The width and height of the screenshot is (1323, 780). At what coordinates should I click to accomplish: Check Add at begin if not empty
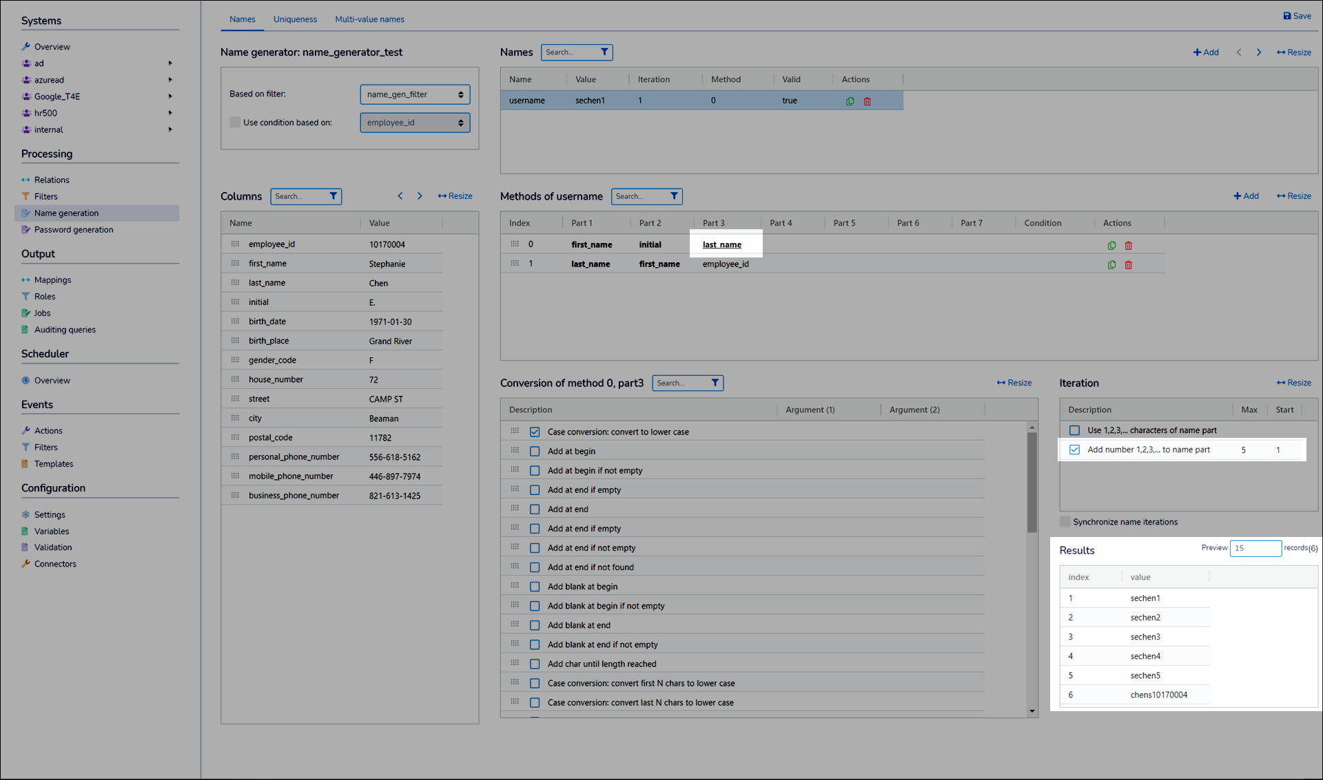click(x=535, y=471)
